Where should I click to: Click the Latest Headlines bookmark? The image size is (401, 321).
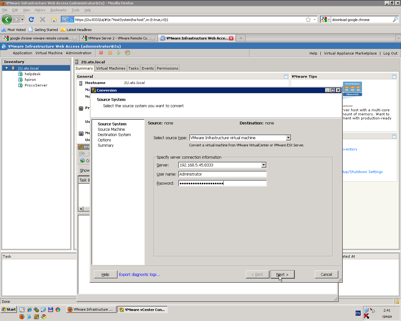[76, 30]
